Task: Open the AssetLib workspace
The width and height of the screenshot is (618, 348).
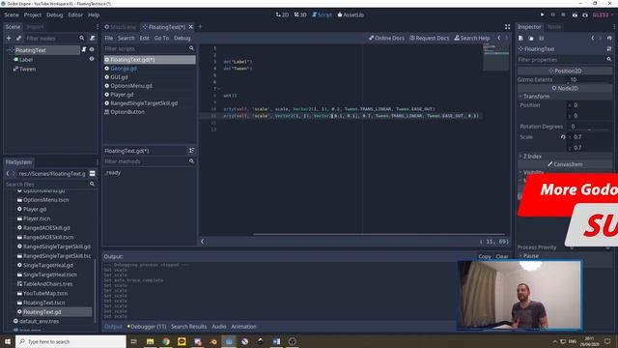Action: [x=351, y=14]
